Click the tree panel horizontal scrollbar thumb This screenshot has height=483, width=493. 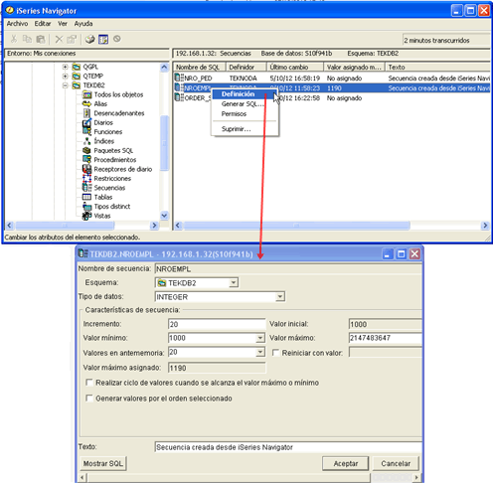click(65, 226)
